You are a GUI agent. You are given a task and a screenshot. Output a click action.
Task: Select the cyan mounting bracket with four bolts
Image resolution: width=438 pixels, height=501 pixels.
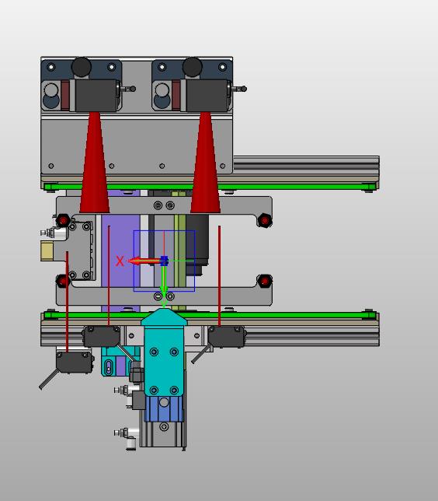point(164,353)
